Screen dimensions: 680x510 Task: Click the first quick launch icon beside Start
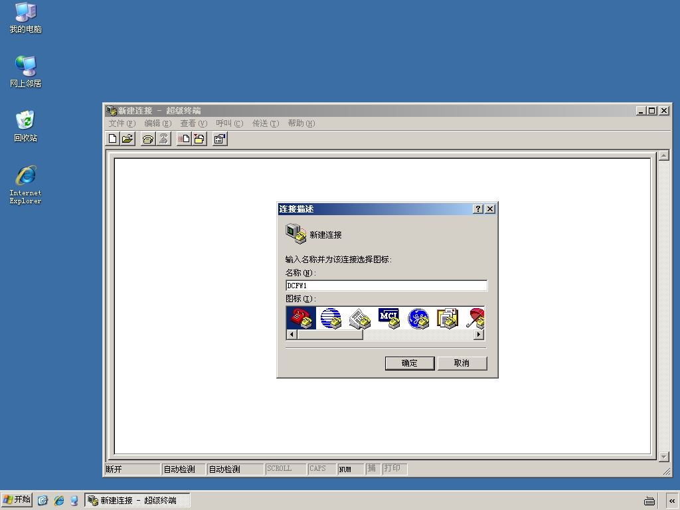pyautogui.click(x=42, y=501)
